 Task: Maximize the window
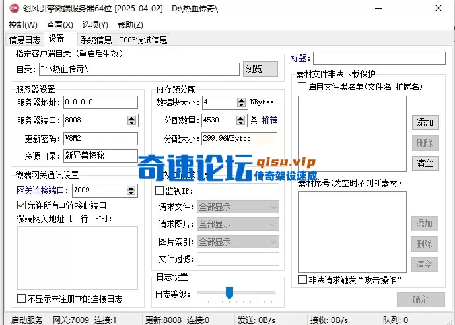tap(408, 8)
